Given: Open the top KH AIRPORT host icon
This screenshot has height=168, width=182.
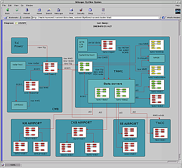Looking at the screenshot, I should tap(31, 132).
